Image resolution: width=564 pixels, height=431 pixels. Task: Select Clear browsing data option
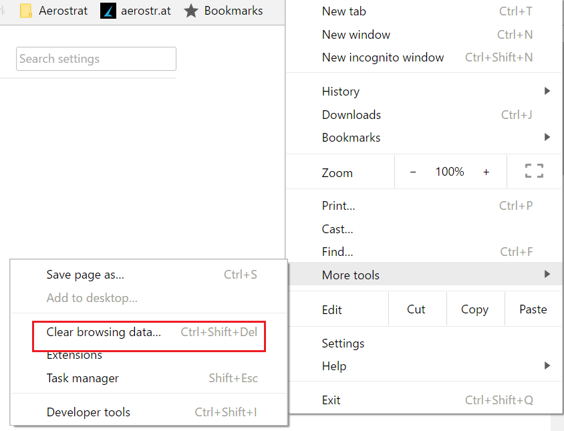[x=104, y=332]
